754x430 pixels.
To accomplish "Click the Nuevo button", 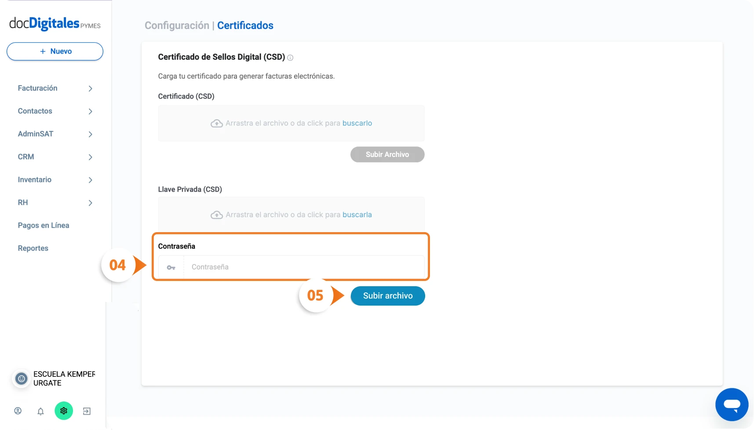I will pos(55,51).
